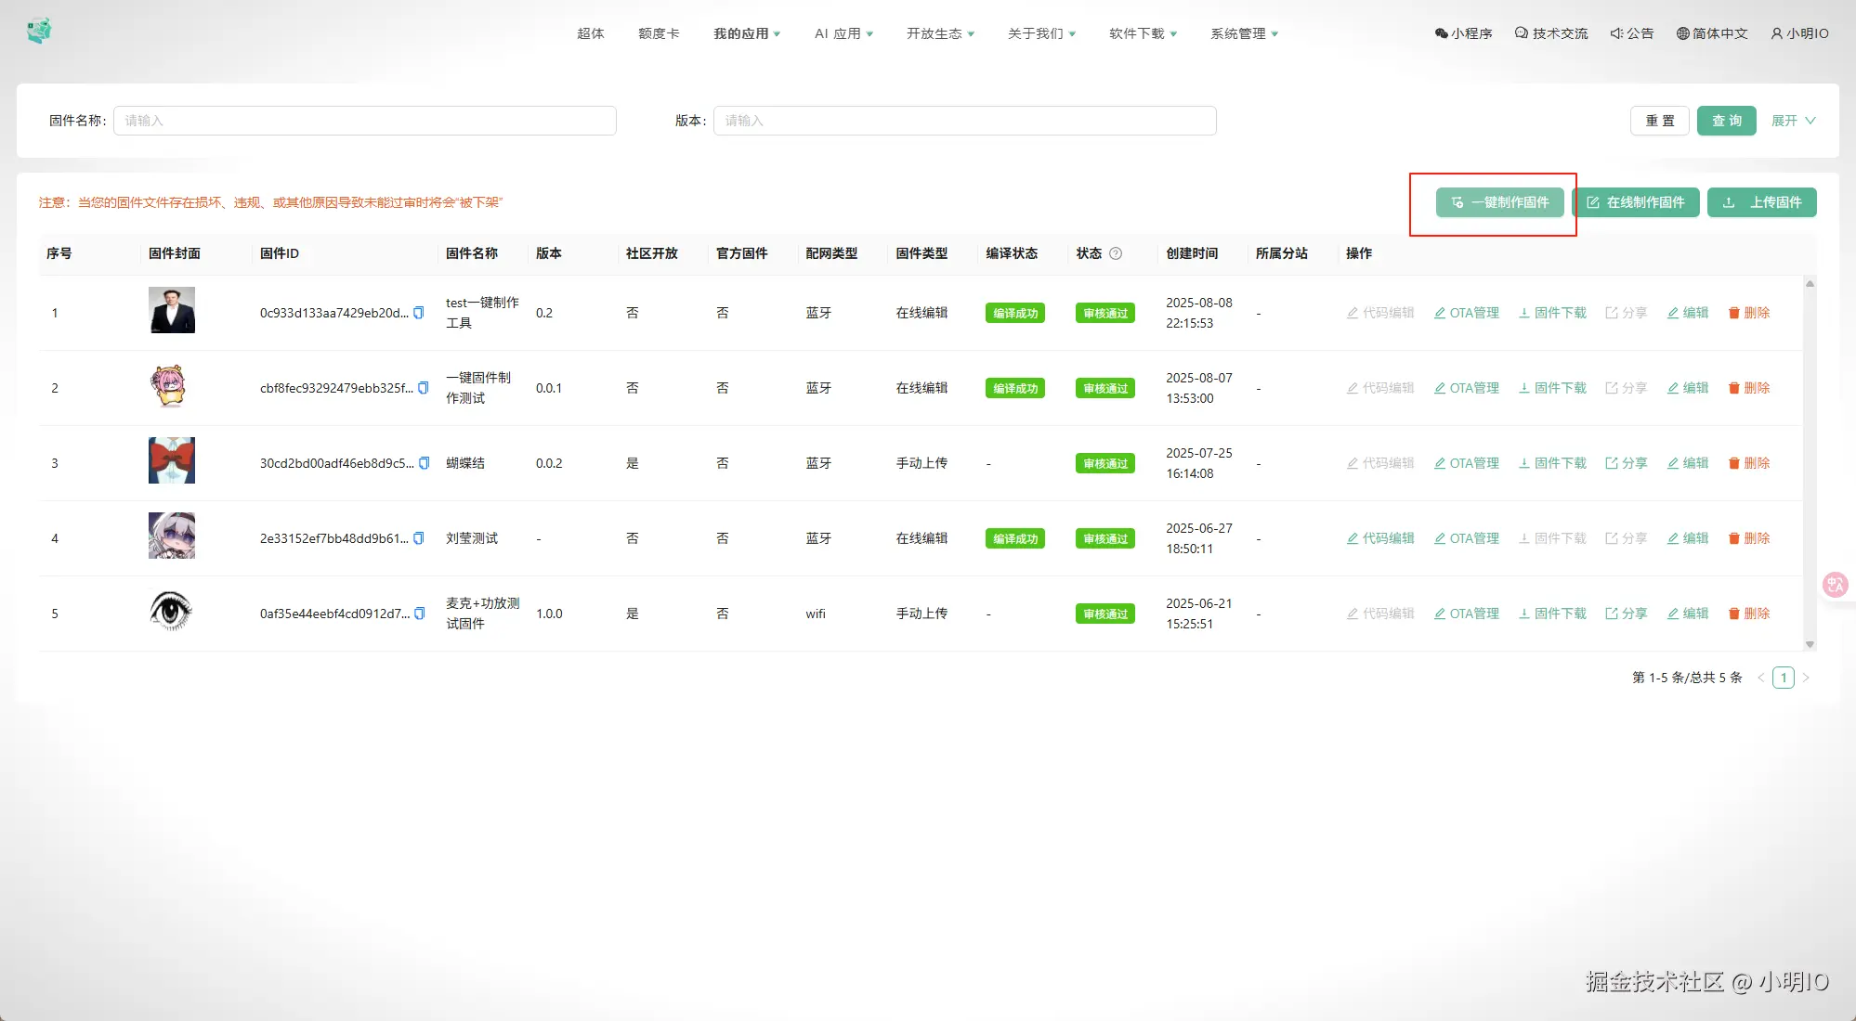Open 代码编辑 for 刘莹测试 row

pyautogui.click(x=1380, y=538)
